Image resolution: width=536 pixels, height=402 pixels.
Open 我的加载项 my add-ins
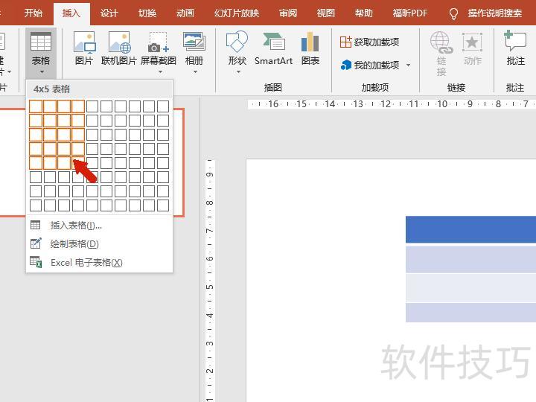(370, 65)
